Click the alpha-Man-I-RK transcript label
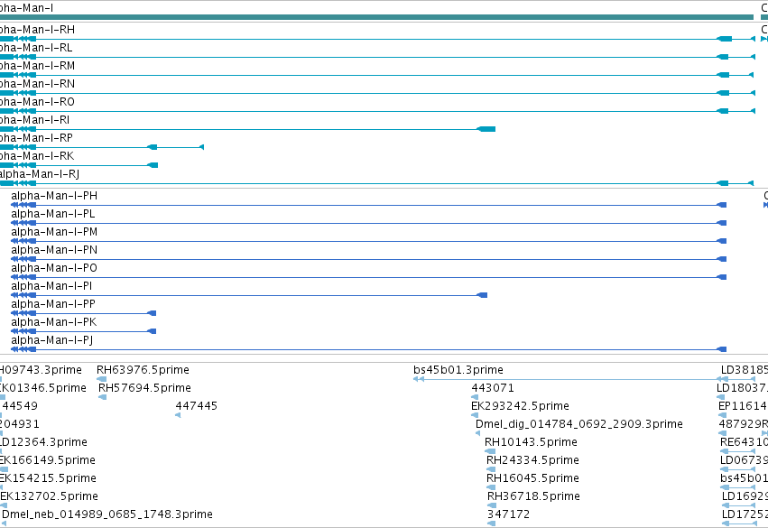The height and width of the screenshot is (528, 768). point(37,156)
